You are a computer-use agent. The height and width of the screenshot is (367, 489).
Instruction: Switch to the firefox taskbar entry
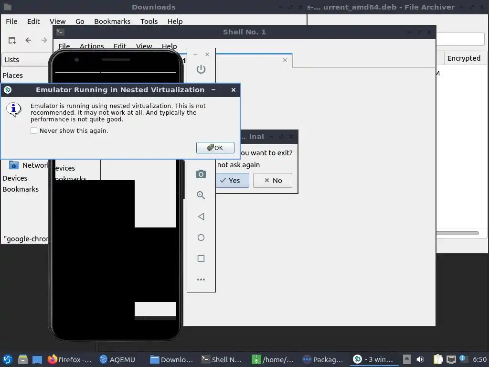70,359
